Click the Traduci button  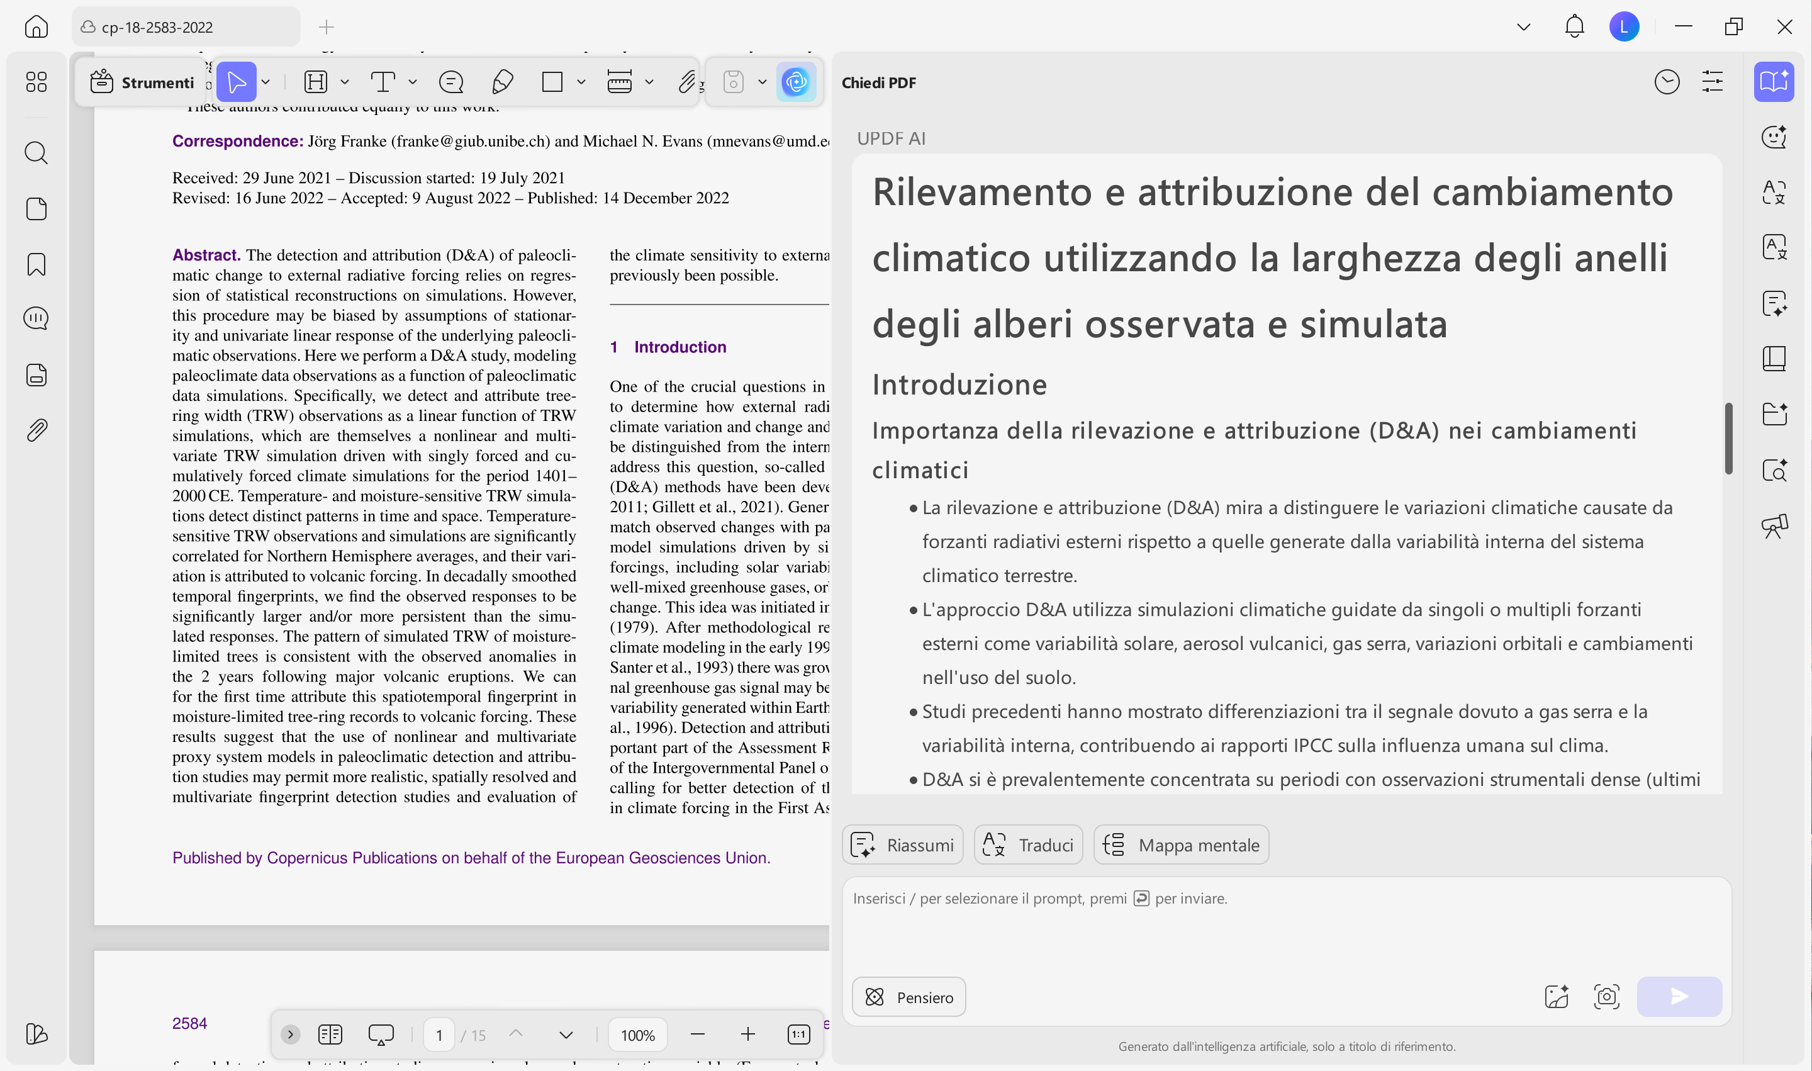(1028, 844)
